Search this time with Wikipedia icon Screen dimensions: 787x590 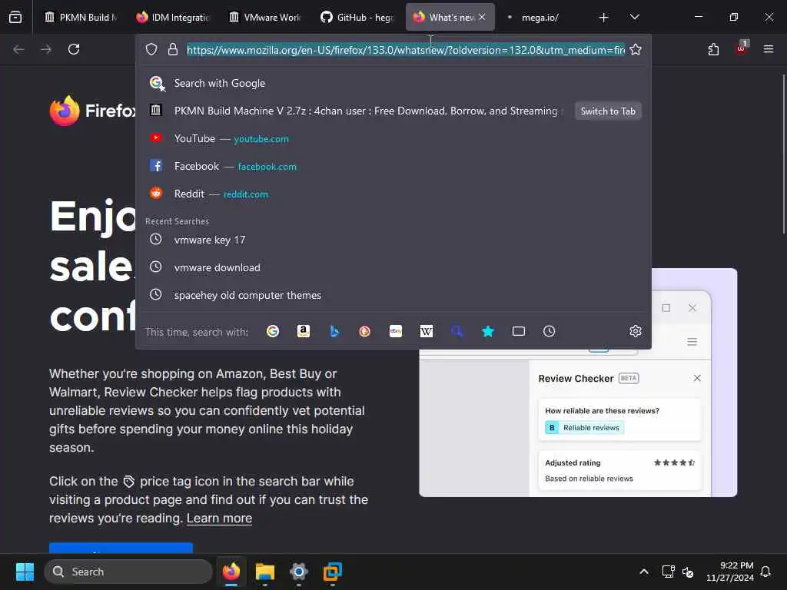[426, 331]
